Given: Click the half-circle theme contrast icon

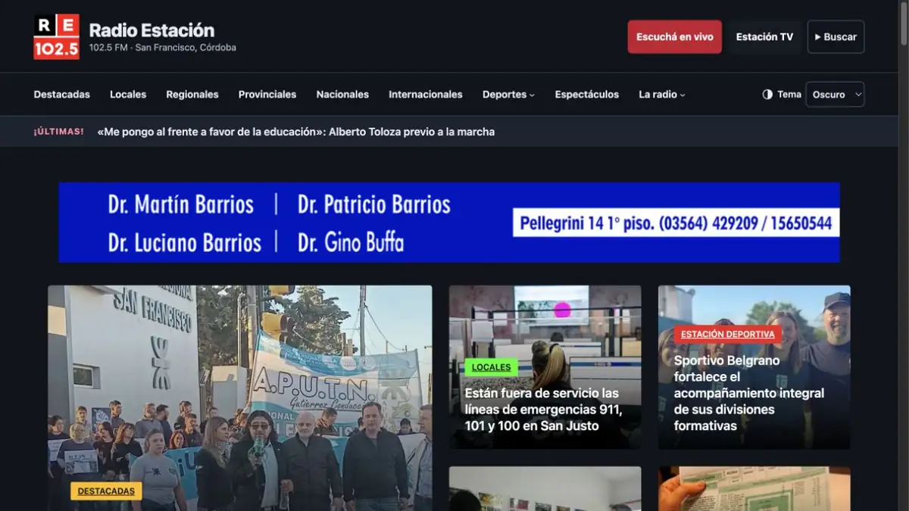Looking at the screenshot, I should point(767,95).
